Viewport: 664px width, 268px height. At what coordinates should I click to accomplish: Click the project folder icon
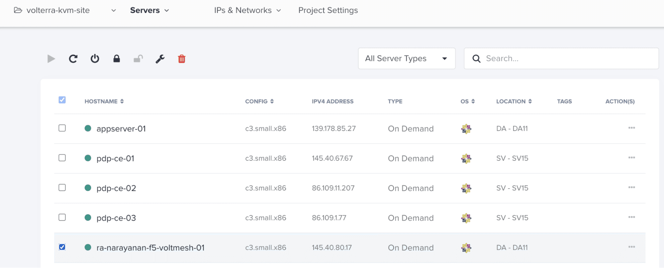(18, 10)
